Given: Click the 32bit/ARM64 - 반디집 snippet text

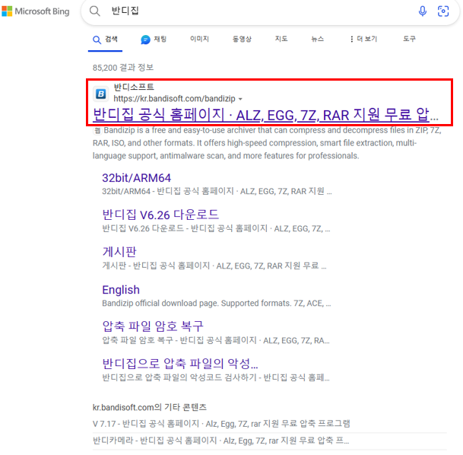Looking at the screenshot, I should (217, 192).
